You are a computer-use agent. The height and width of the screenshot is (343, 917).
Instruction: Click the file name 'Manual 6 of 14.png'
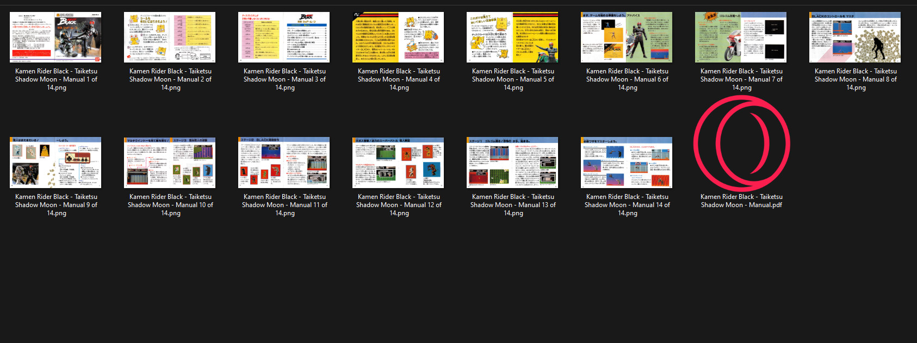point(627,79)
